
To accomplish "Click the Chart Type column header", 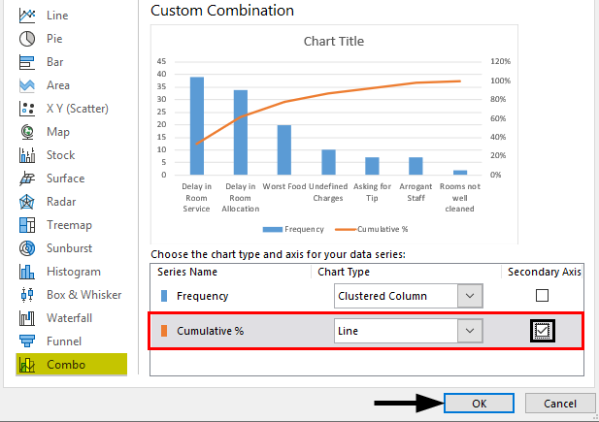I will (x=344, y=272).
